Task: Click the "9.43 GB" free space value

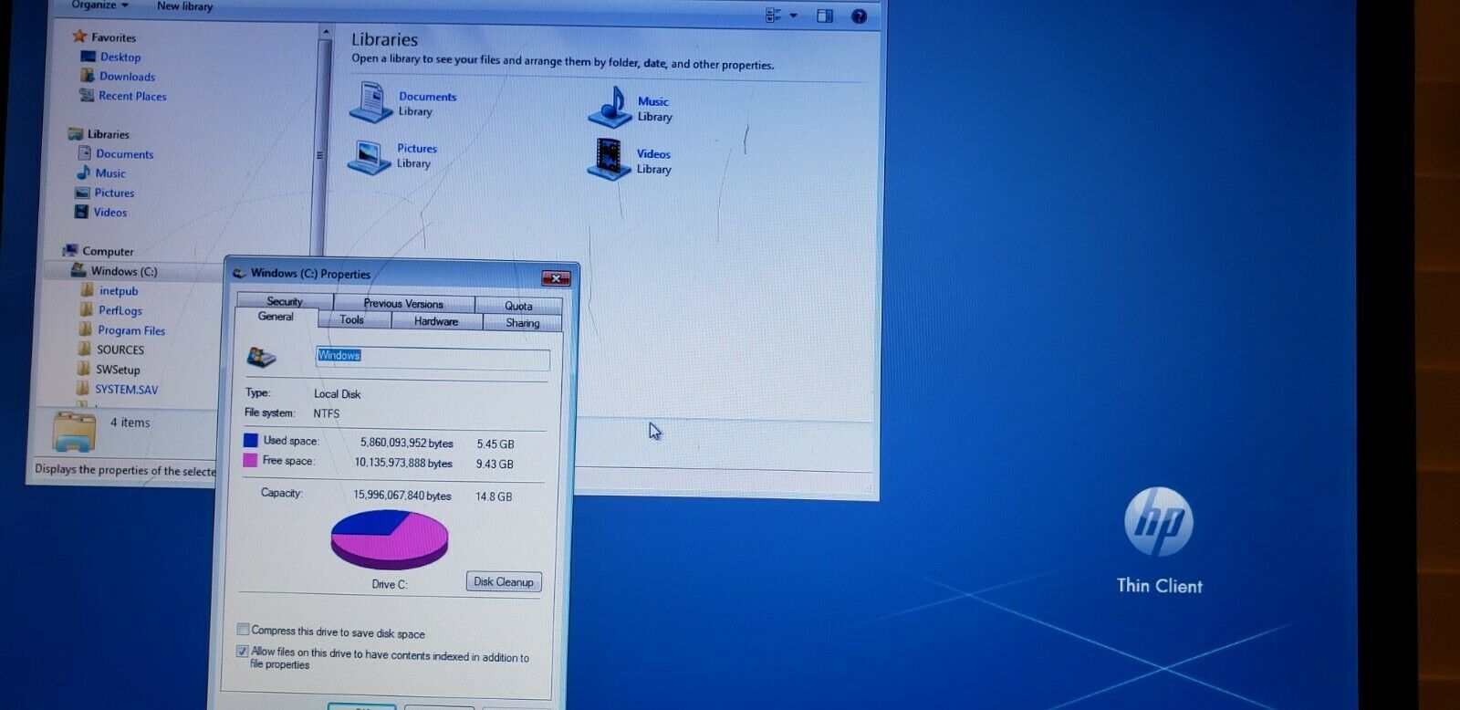Action: point(495,464)
